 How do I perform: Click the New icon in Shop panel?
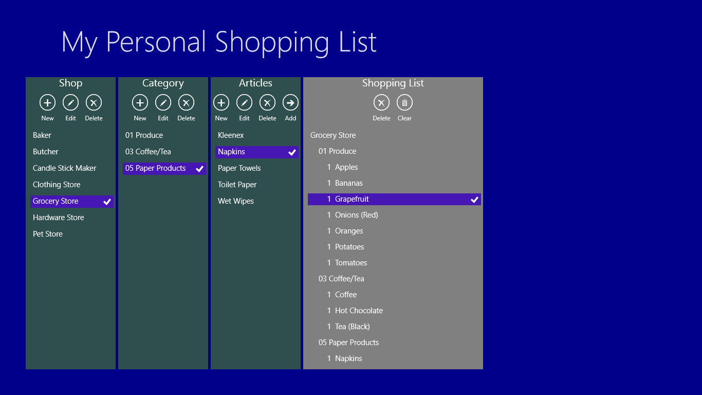(47, 103)
